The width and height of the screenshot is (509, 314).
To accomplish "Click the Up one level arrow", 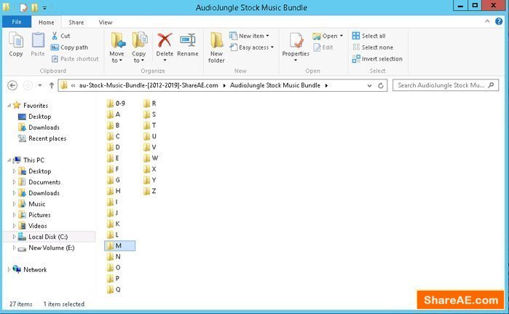I will (51, 85).
